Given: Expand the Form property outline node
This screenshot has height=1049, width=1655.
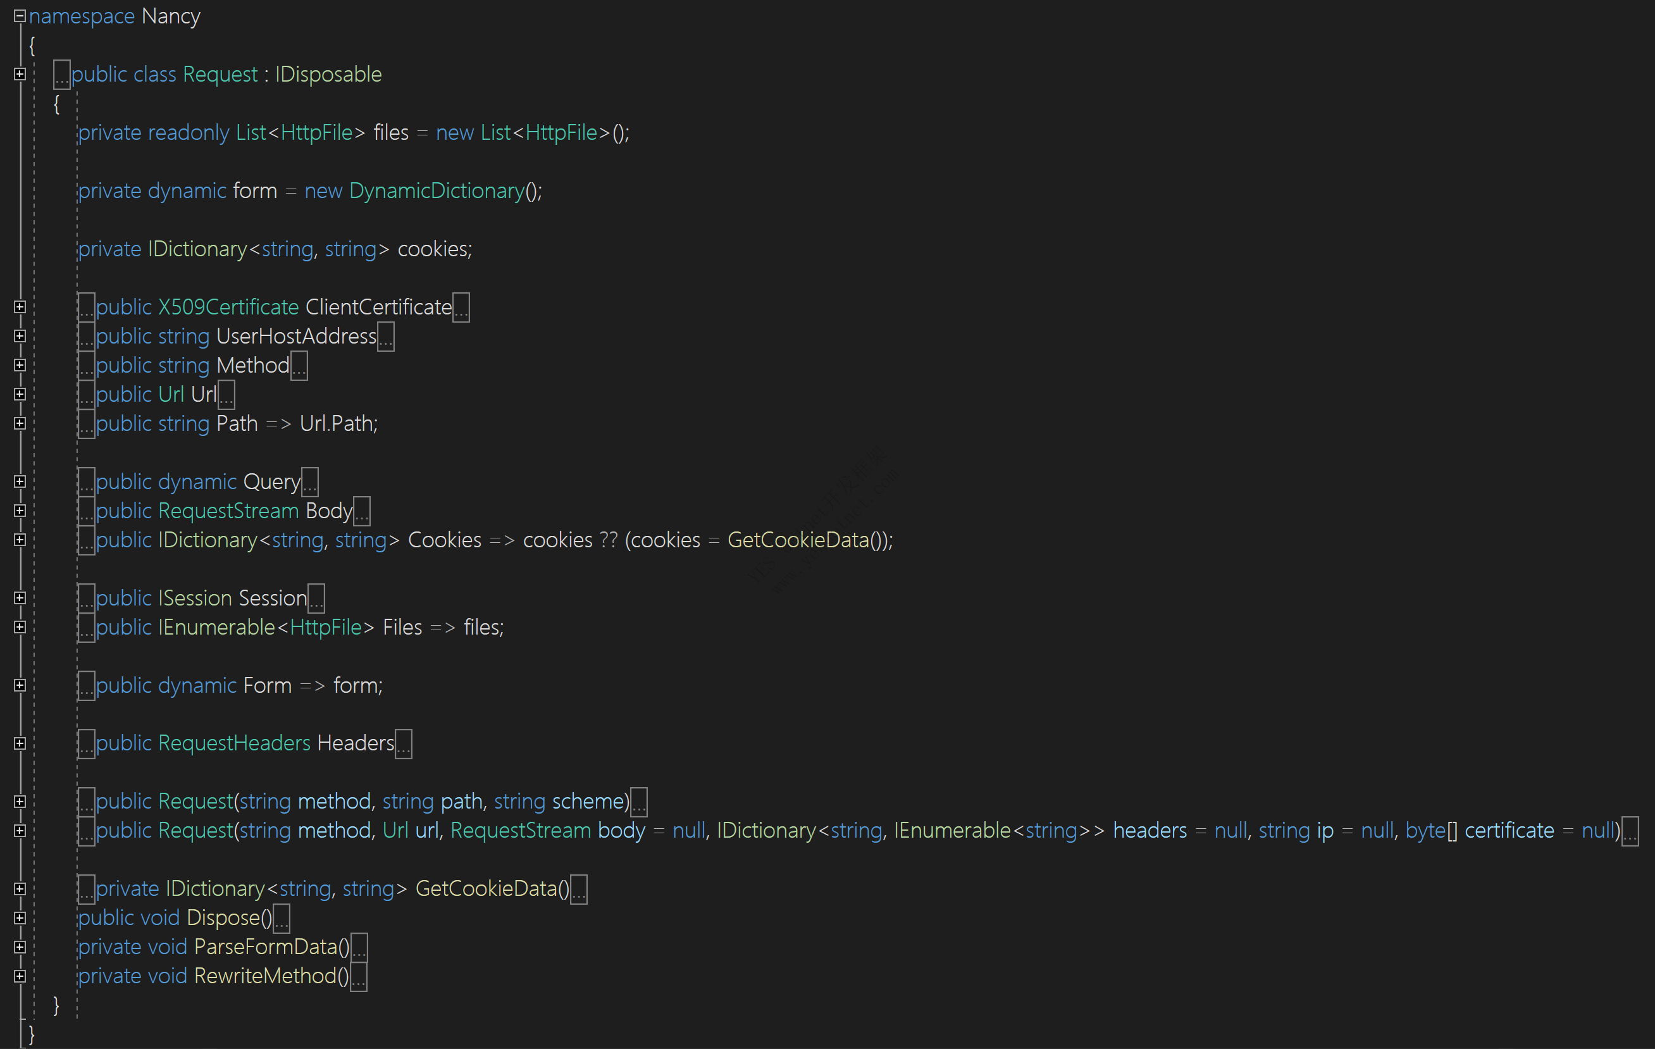Looking at the screenshot, I should coord(20,685).
